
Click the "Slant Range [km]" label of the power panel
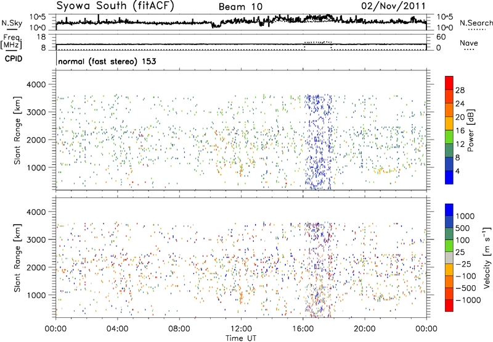click(x=17, y=130)
